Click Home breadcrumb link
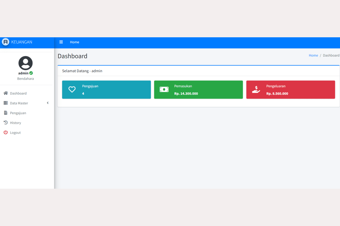Viewport: 340px width, 226px height. 313,55
